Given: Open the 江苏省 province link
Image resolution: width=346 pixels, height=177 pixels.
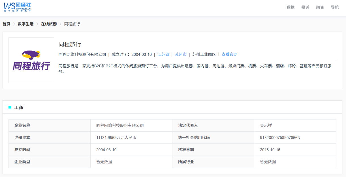Looking at the screenshot, I should [163, 54].
